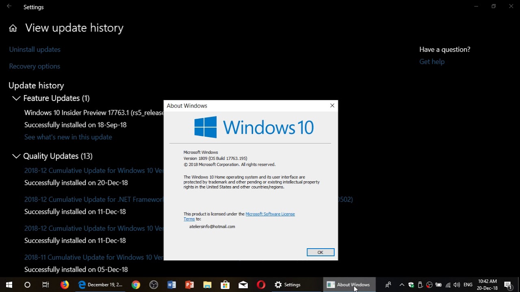
Task: Open the Windows Start menu
Action: (x=9, y=285)
